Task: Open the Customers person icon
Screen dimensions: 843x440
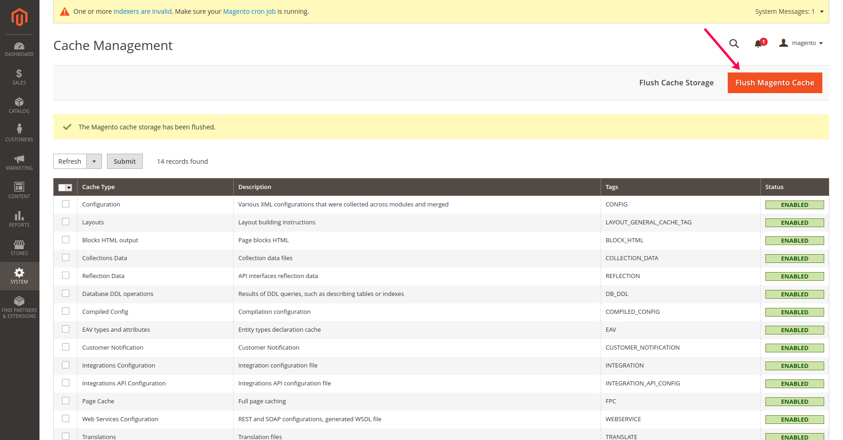Action: tap(19, 129)
